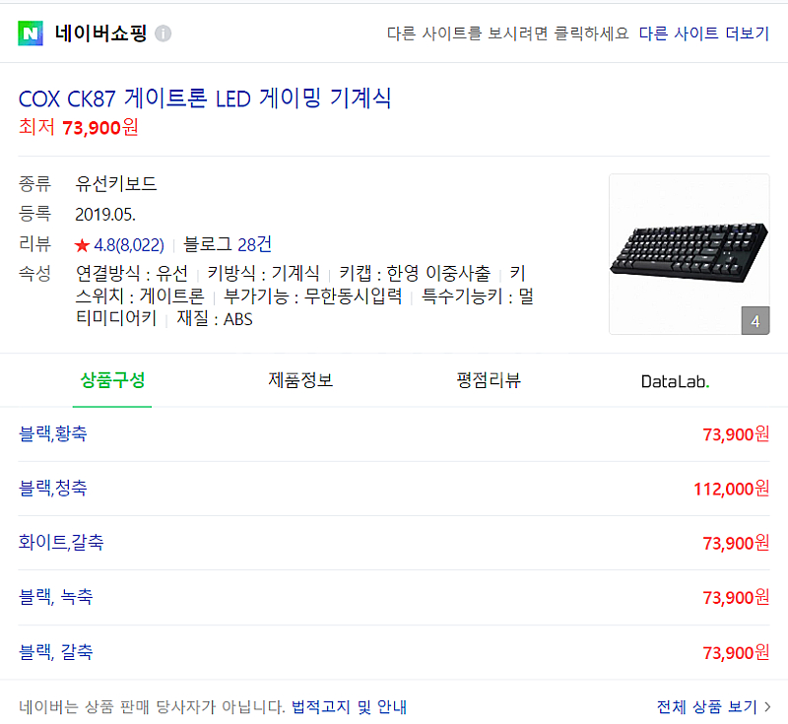Choose the 블랙, 녹축 option
Viewport: 788px width, 724px height.
(56, 597)
